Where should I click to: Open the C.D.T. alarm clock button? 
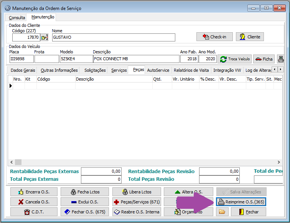pos(34,212)
